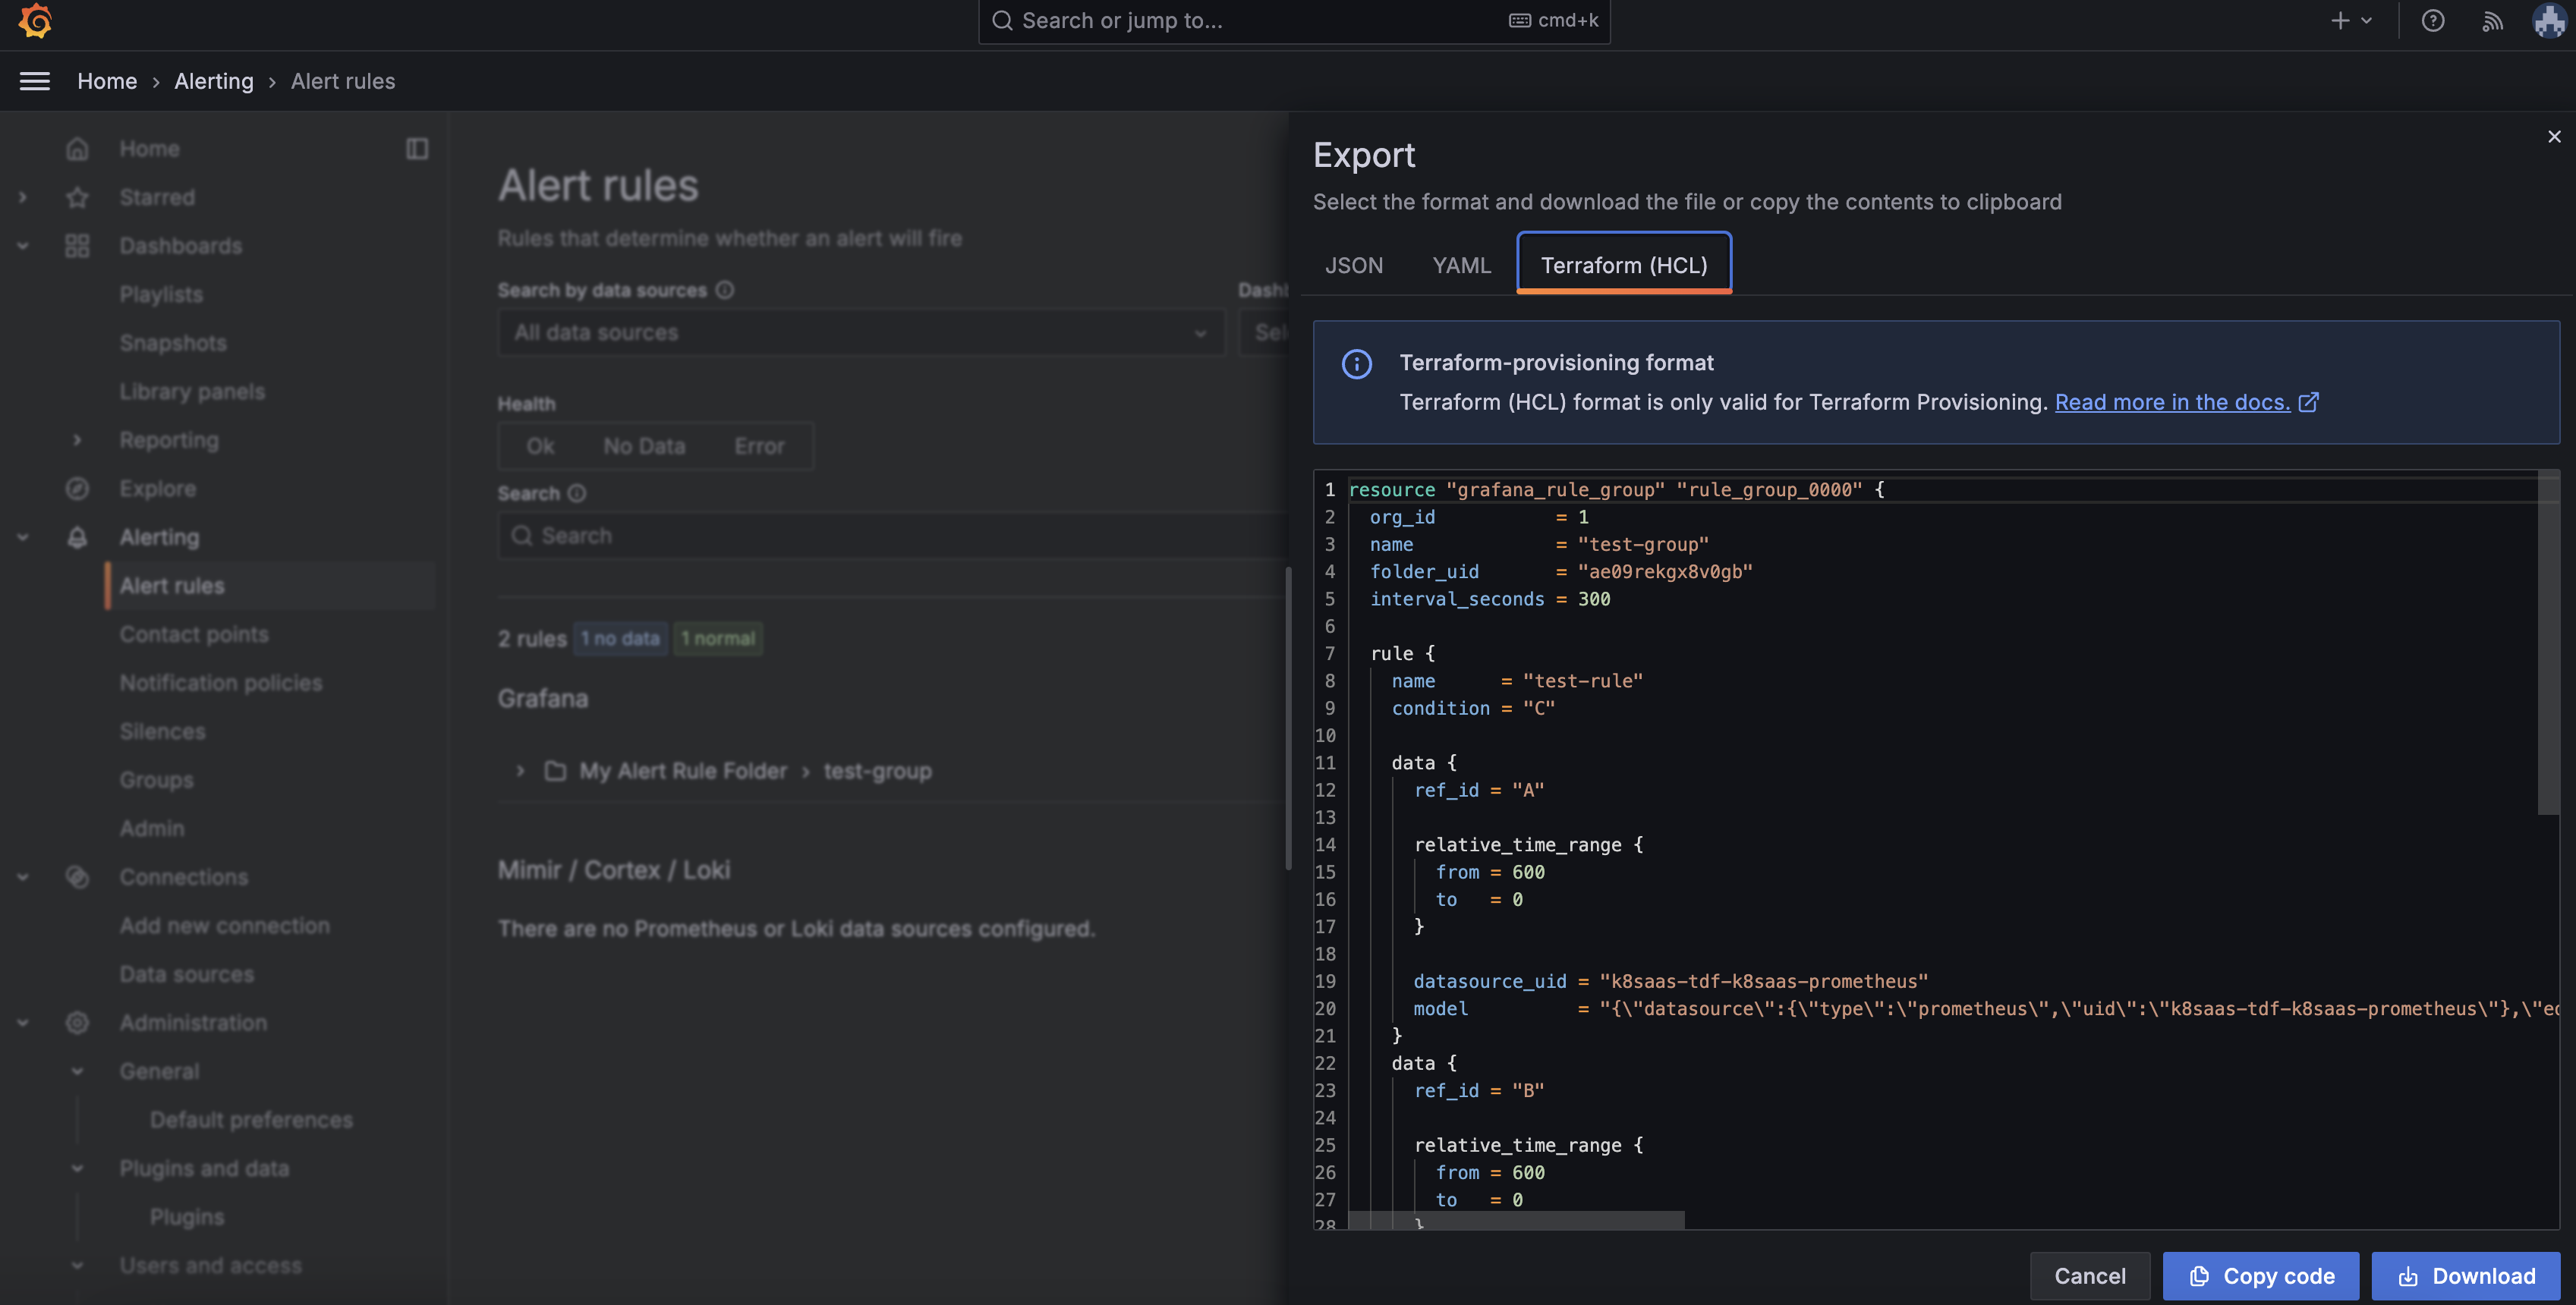Click the Home house icon in sidebar
This screenshot has height=1305, width=2576.
coord(77,148)
